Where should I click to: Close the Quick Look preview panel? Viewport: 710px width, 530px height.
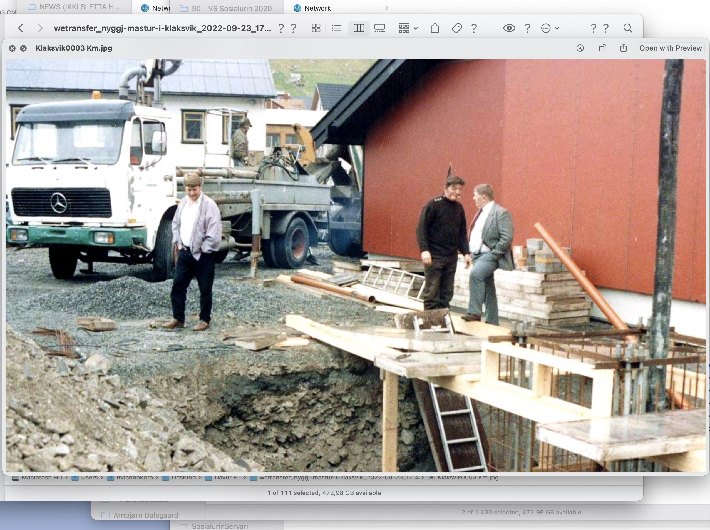pos(12,48)
